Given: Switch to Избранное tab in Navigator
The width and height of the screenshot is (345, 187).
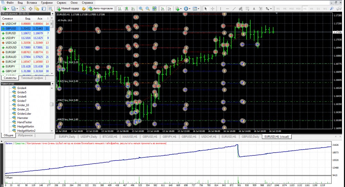Looking at the screenshot, I should pos(25,135).
